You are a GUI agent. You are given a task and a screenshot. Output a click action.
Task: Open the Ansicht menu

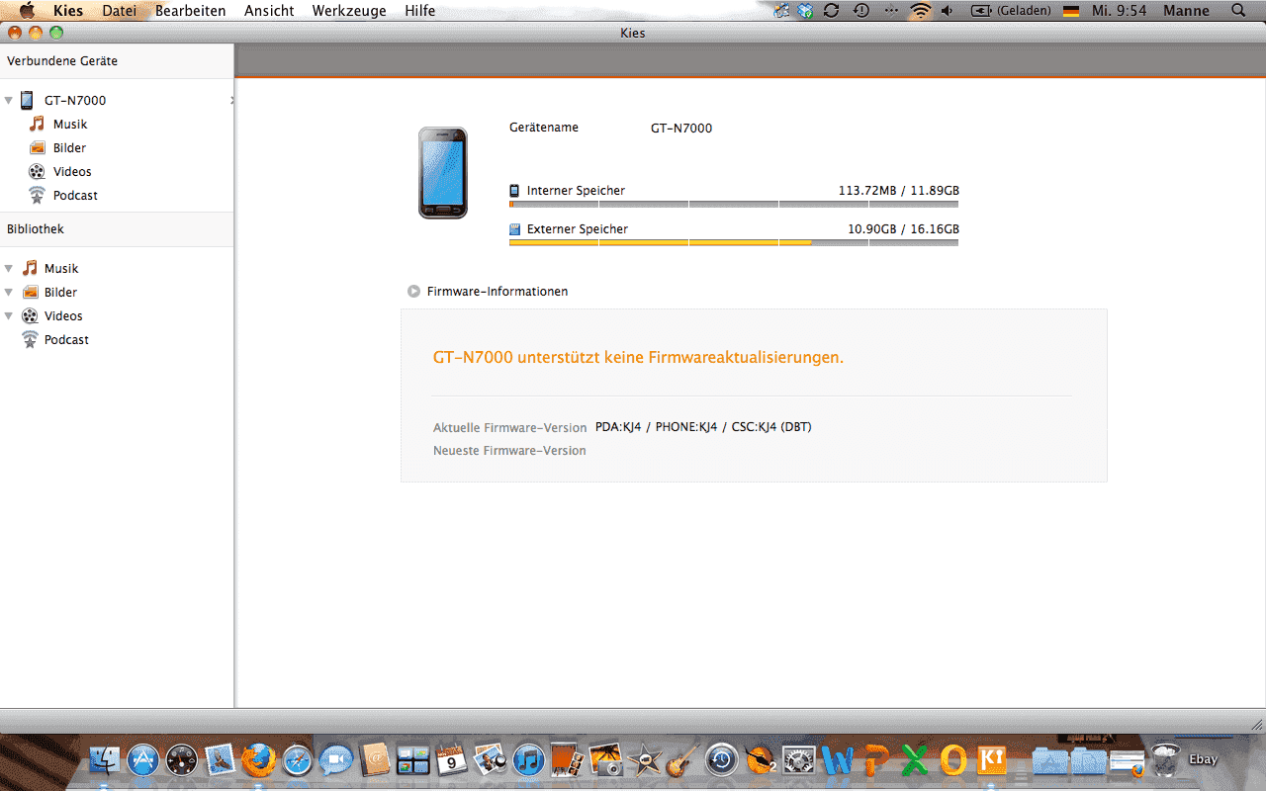[x=269, y=11]
